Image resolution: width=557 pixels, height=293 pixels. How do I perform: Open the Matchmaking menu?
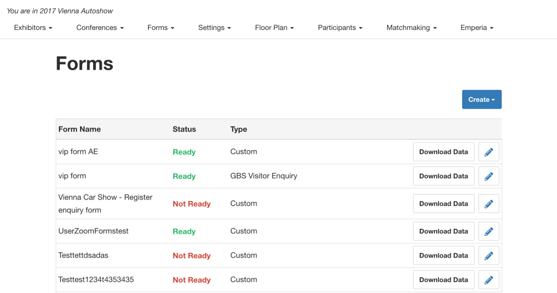[x=411, y=28]
